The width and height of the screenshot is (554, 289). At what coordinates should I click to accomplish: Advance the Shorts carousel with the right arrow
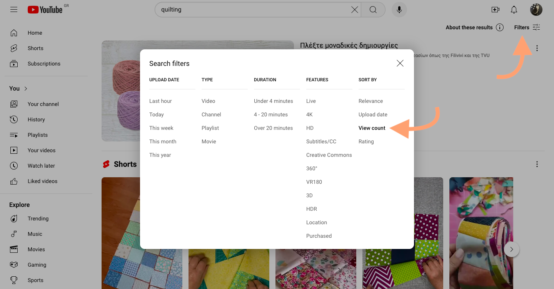[512, 249]
